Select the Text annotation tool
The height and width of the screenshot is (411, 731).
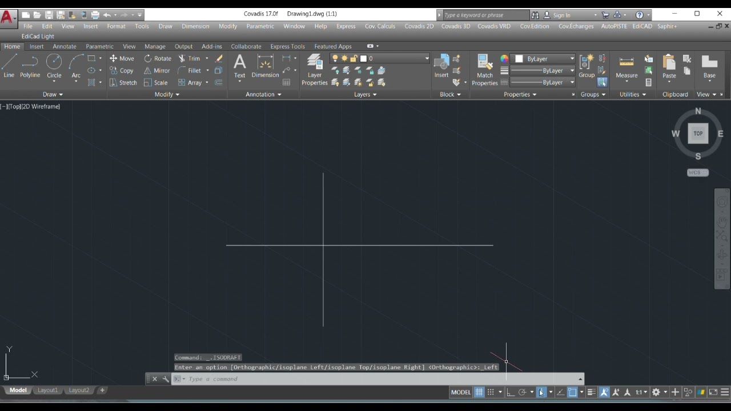click(240, 66)
